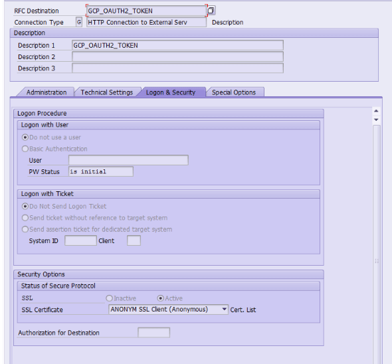Viewport: 392px width, 364px height.
Task: Click the Description 2 text field
Action: point(177,56)
